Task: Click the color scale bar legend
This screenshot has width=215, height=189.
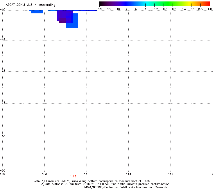Action: point(155,3)
